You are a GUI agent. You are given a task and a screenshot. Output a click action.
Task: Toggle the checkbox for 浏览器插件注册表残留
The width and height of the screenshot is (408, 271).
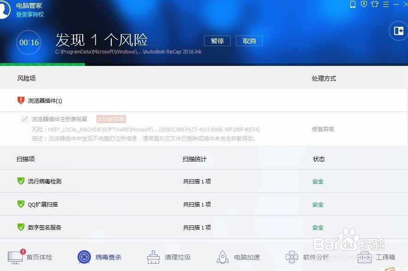24,118
